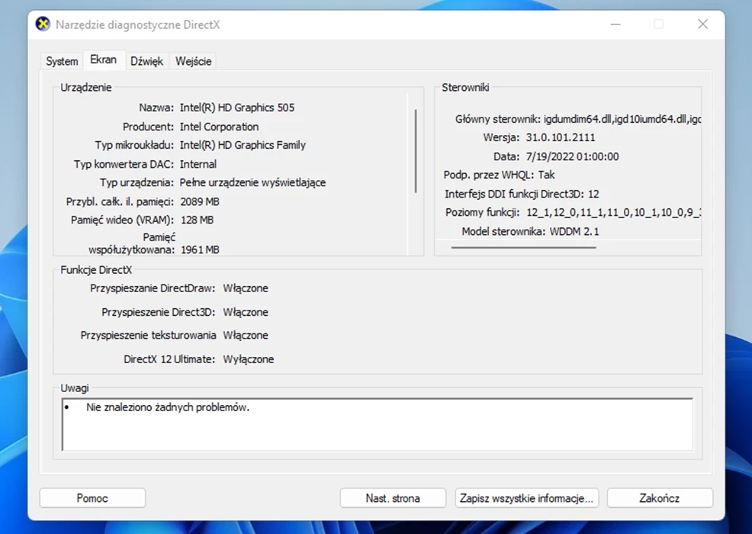
Task: Click DirectX 12 Ultimate status Wyłączone
Action: [x=249, y=359]
